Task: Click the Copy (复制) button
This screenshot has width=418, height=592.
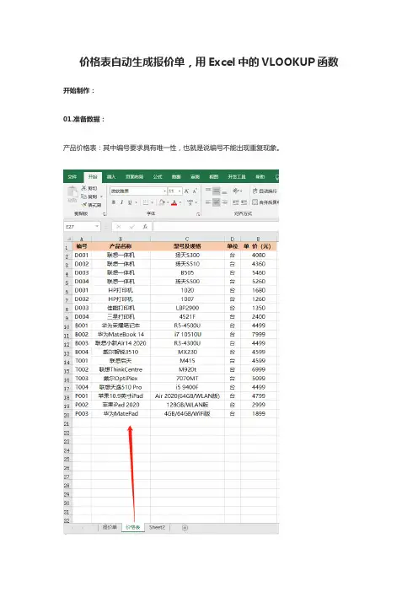Action: pyautogui.click(x=89, y=196)
